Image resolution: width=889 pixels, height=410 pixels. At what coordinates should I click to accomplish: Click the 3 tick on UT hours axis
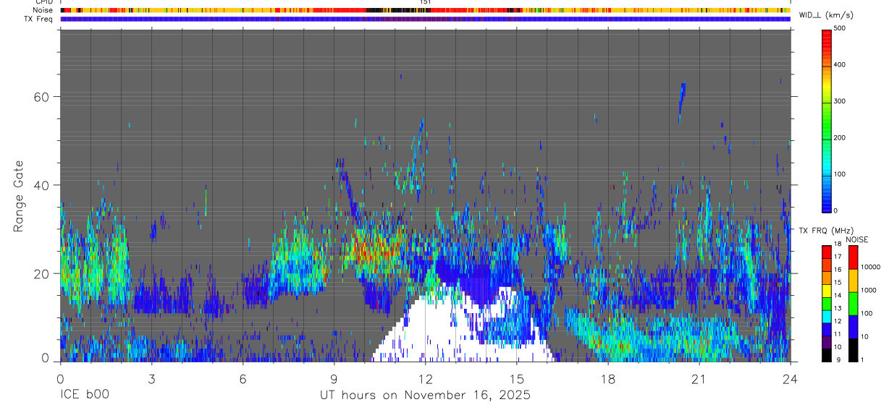coord(151,379)
